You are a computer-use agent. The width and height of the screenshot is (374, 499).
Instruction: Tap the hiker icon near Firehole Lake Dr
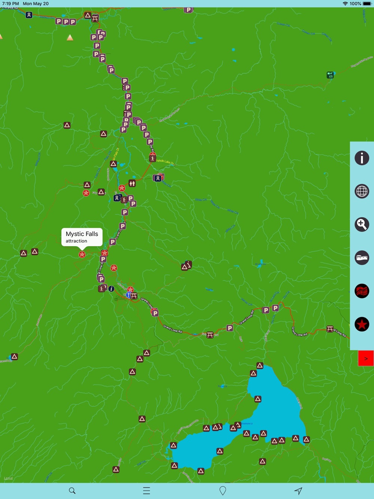(152, 159)
